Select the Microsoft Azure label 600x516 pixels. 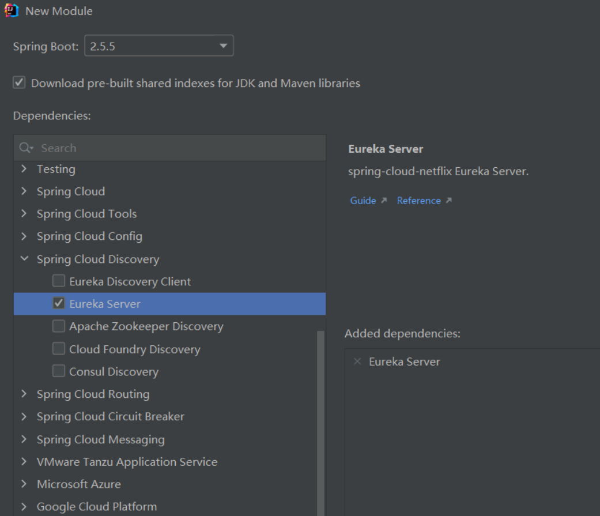point(79,484)
